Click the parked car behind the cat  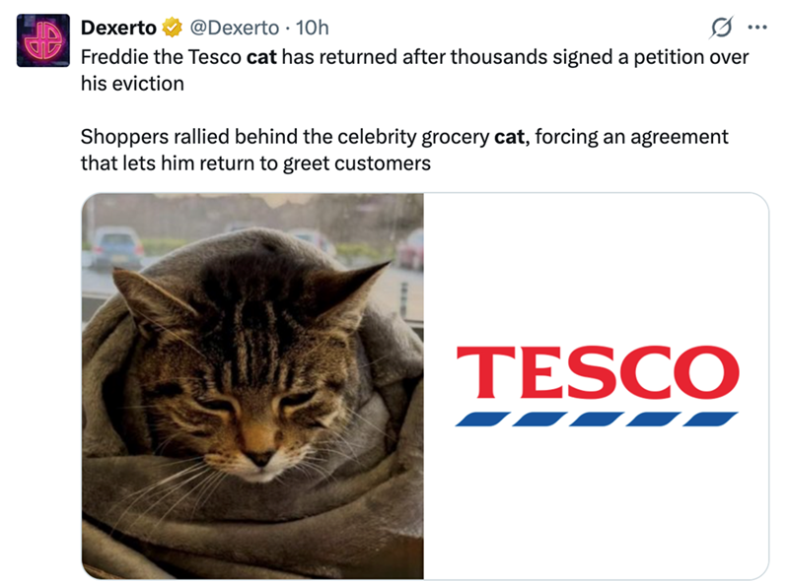[117, 246]
